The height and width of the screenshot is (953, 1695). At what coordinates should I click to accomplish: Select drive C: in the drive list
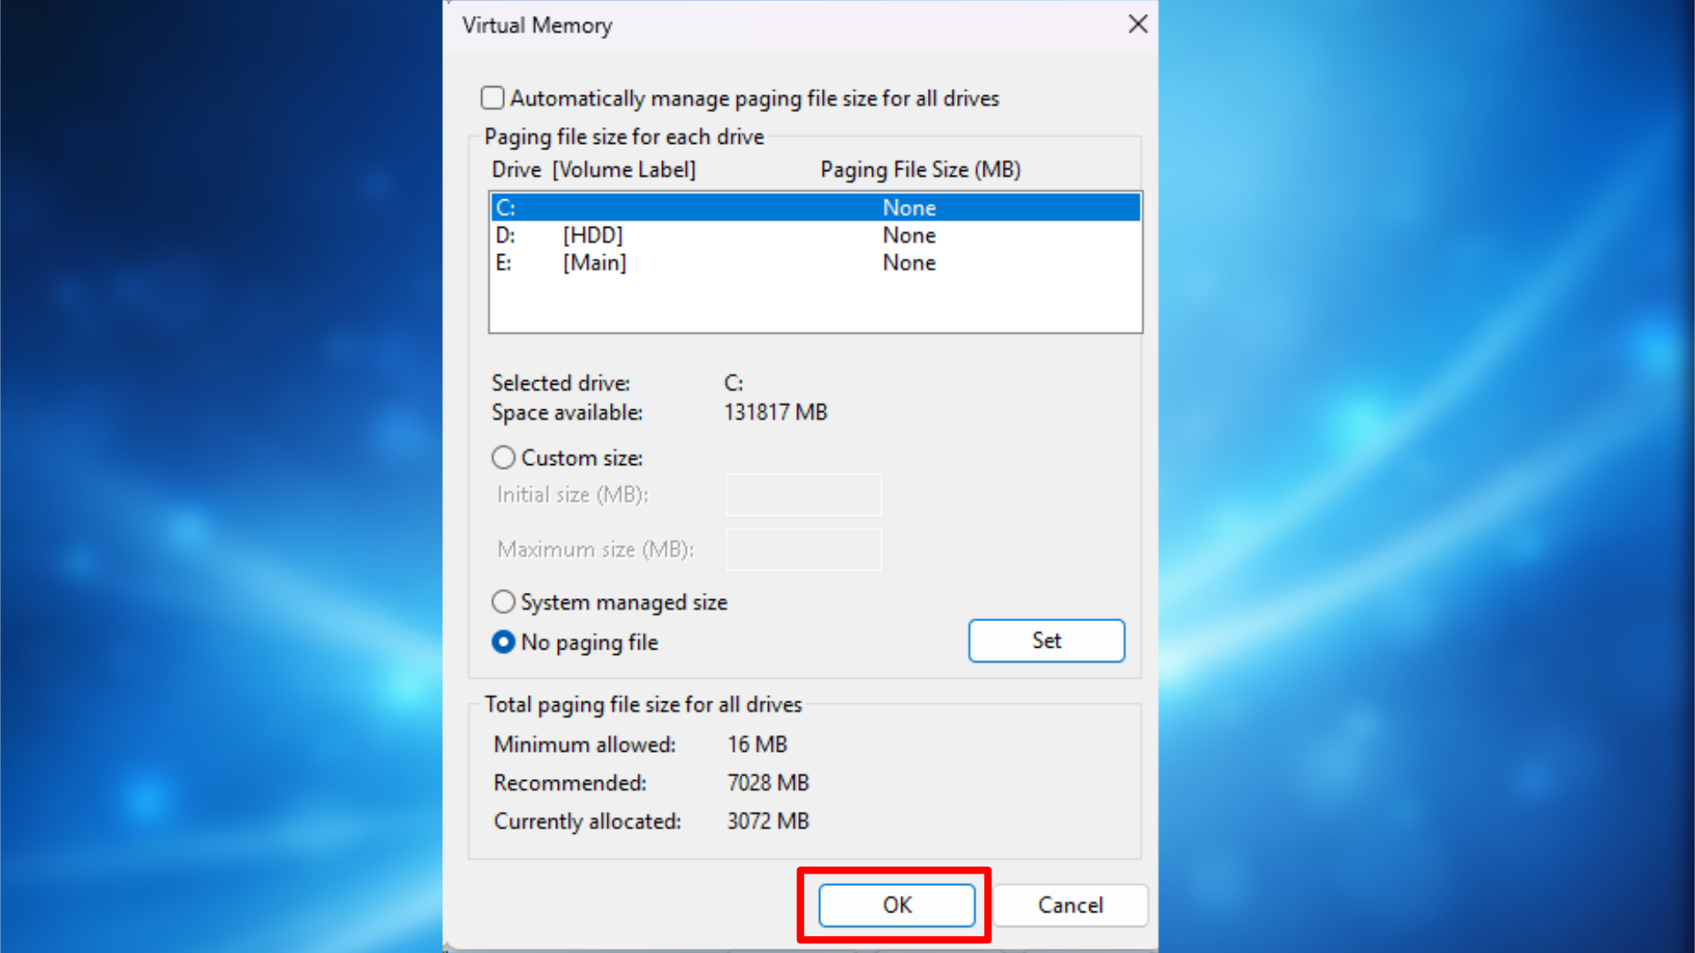[x=618, y=206]
